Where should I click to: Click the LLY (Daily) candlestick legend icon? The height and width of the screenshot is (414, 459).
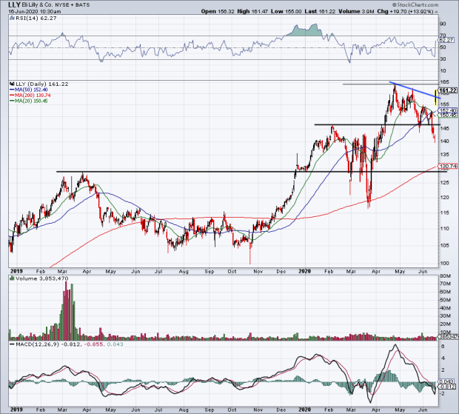12,84
